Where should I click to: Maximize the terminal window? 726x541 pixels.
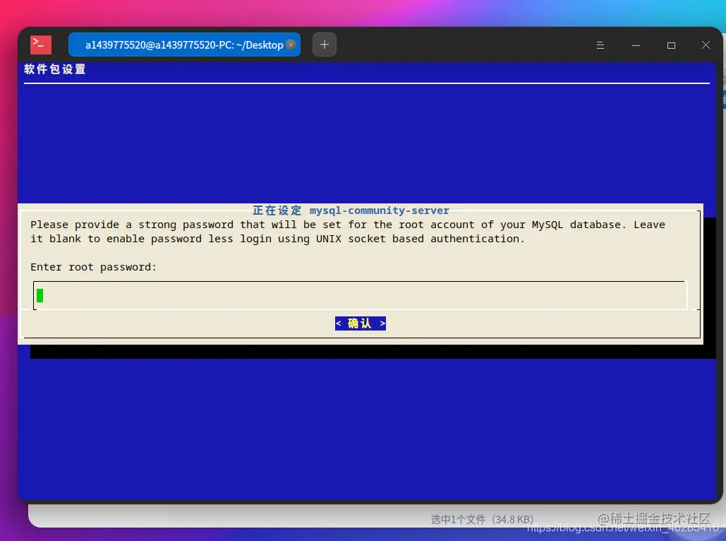click(x=671, y=45)
